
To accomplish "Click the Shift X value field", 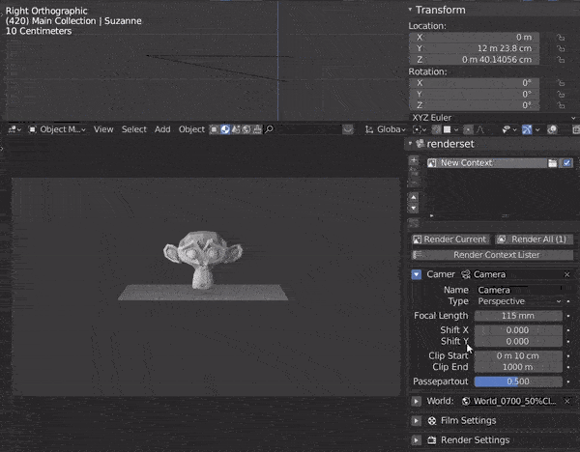I will pyautogui.click(x=518, y=330).
